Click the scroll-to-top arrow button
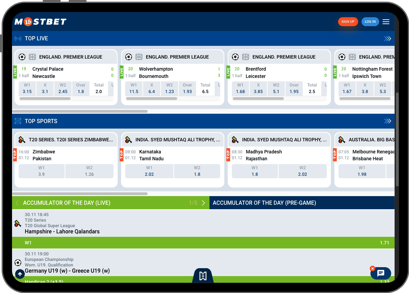409x293 pixels. coord(20,274)
